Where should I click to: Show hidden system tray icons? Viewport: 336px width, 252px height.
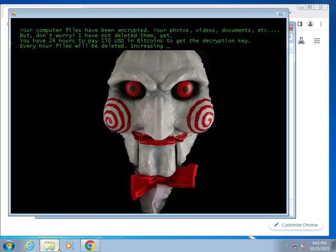click(287, 246)
